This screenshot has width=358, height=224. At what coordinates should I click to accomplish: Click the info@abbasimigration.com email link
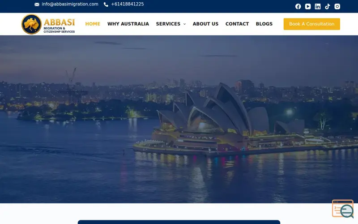70,4
